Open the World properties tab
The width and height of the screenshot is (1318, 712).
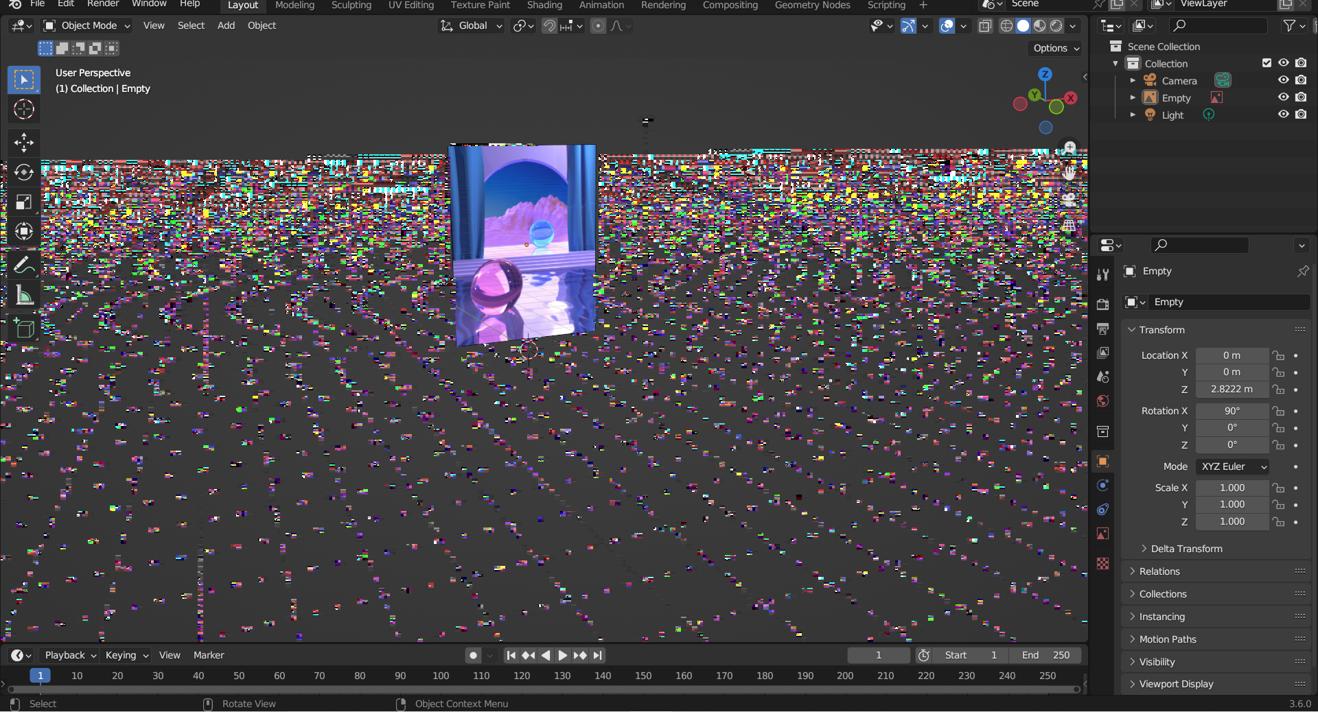[x=1102, y=401]
